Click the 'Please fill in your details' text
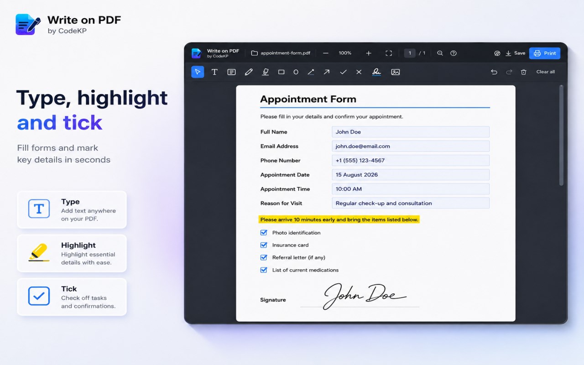 [332, 117]
